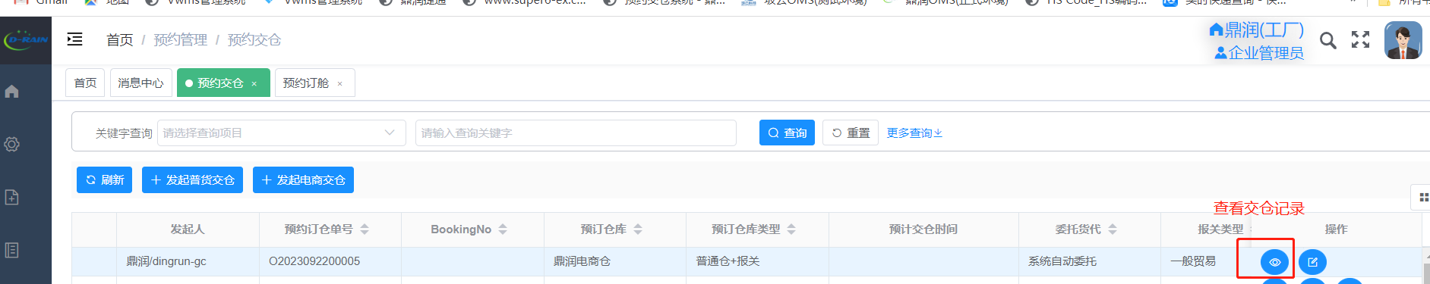
Task: Click the 预计交仓时间 column header
Action: (923, 229)
